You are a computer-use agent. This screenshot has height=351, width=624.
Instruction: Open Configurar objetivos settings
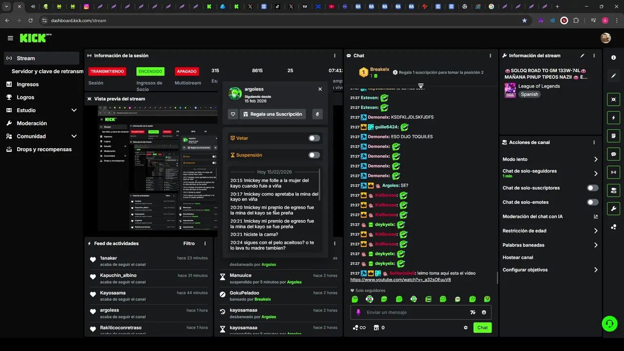550,270
